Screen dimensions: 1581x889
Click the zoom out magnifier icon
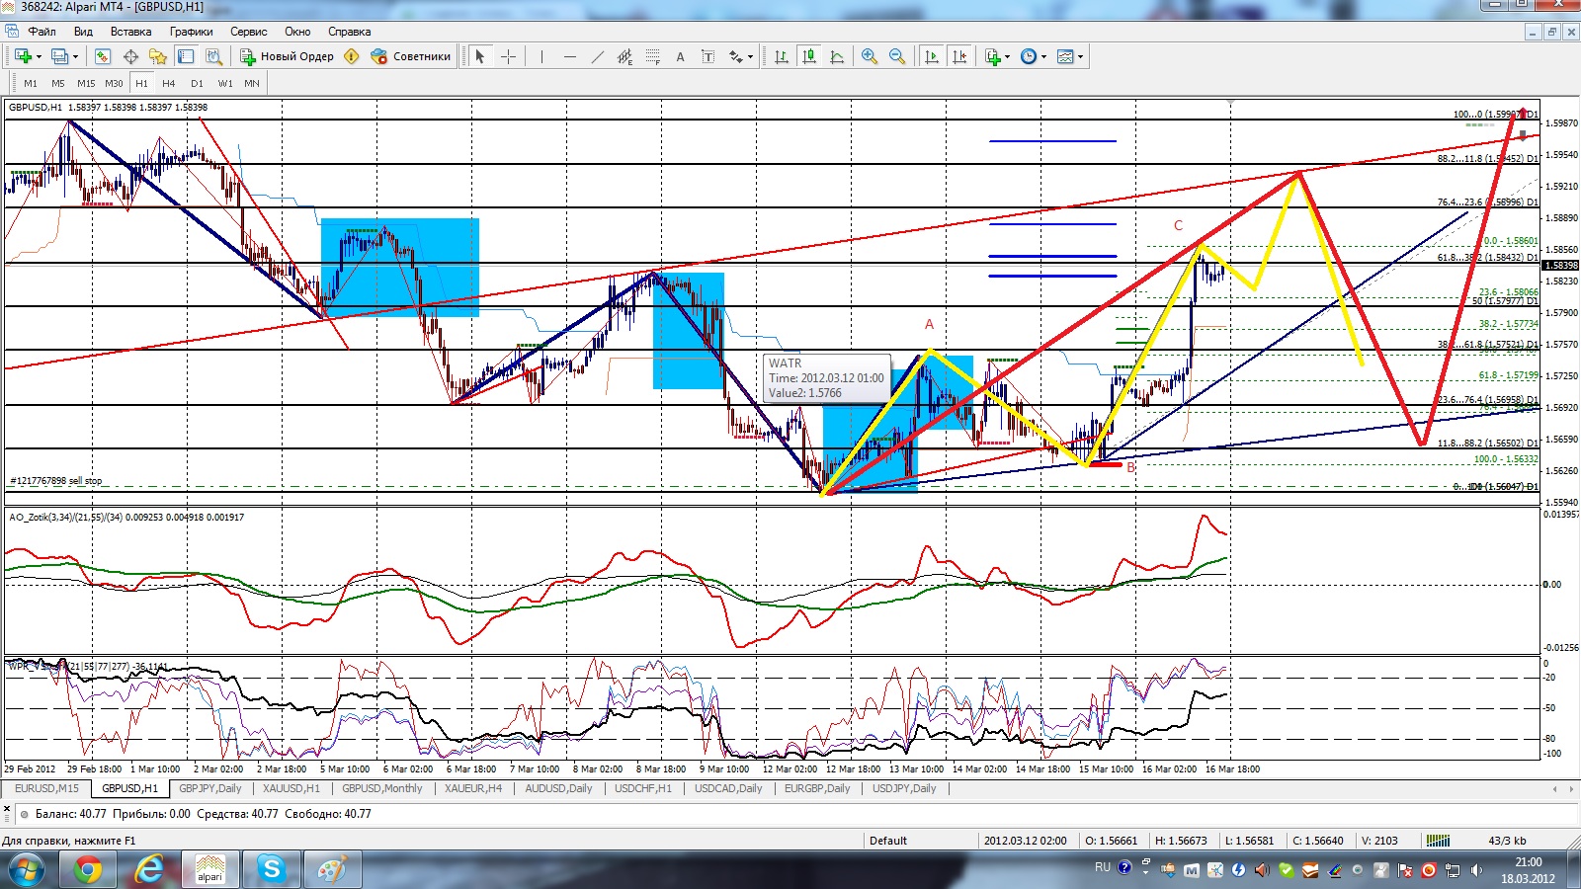pos(897,56)
